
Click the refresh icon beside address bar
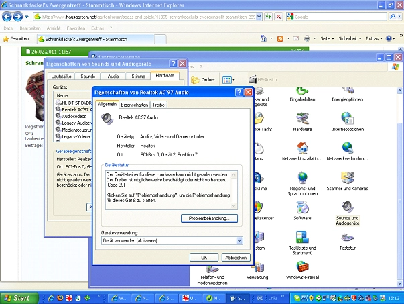(269, 17)
